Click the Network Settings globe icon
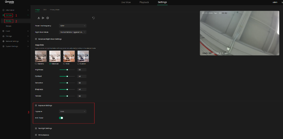The image size is (283, 139). coord(4,41)
